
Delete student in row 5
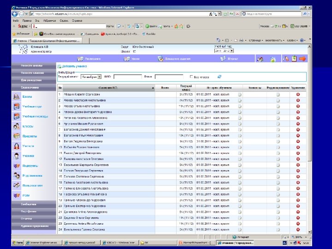(298, 118)
